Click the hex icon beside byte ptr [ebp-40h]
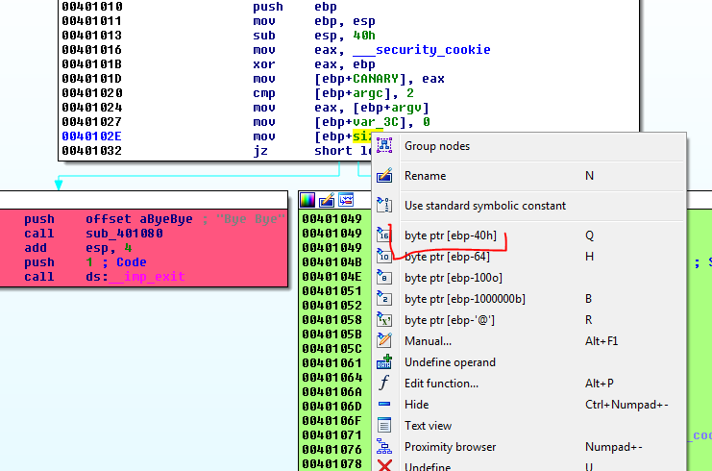Viewport: 712px width, 471px height. point(384,235)
